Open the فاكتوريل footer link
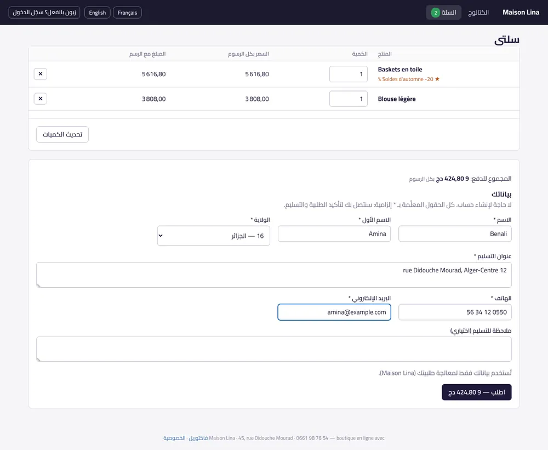Viewport: 548px width, 450px height. [198, 438]
